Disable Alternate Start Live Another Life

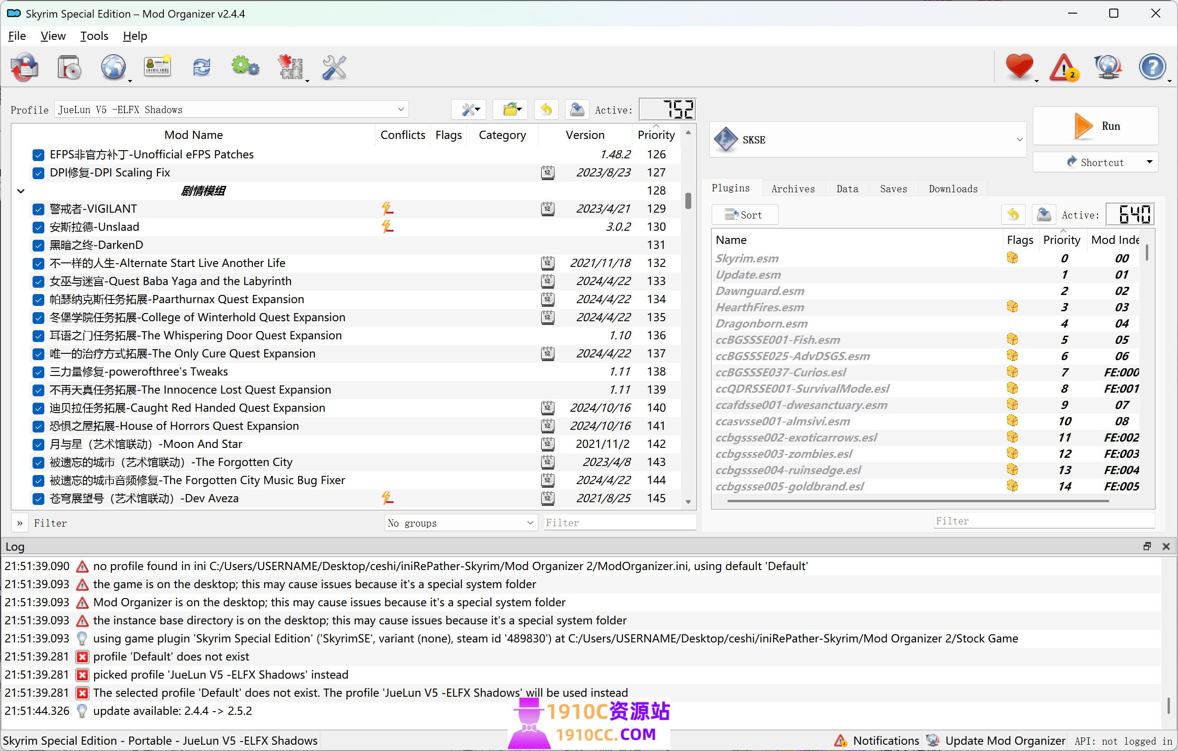[x=38, y=264]
